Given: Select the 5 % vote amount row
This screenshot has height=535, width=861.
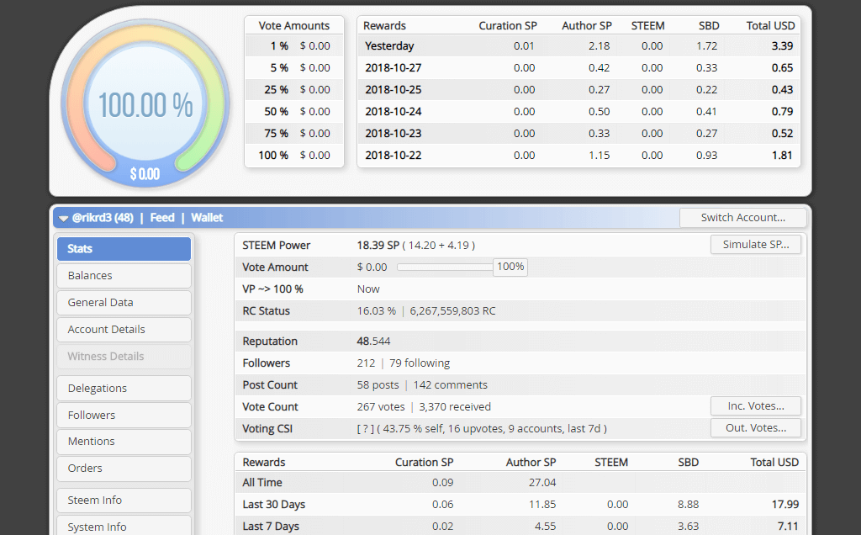Looking at the screenshot, I should pyautogui.click(x=294, y=68).
